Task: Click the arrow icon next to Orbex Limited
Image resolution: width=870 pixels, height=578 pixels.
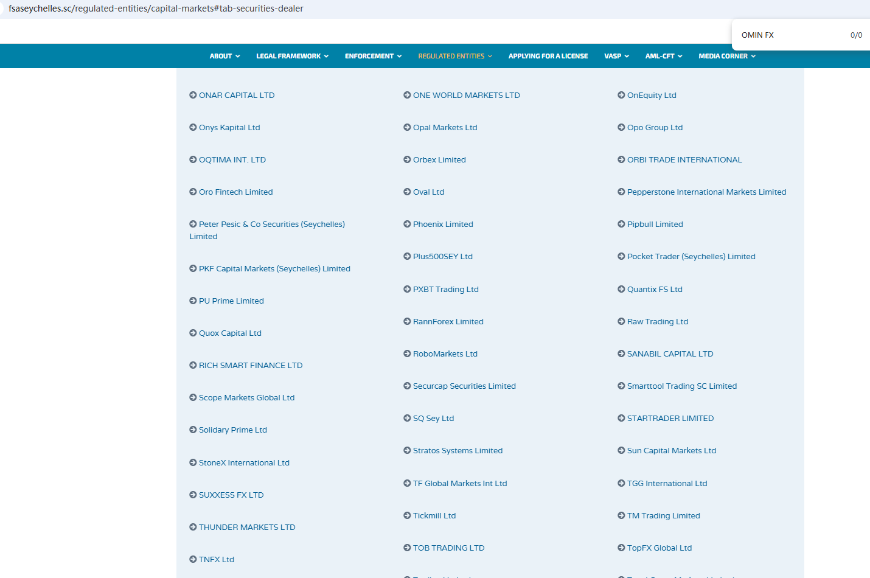Action: coord(407,159)
